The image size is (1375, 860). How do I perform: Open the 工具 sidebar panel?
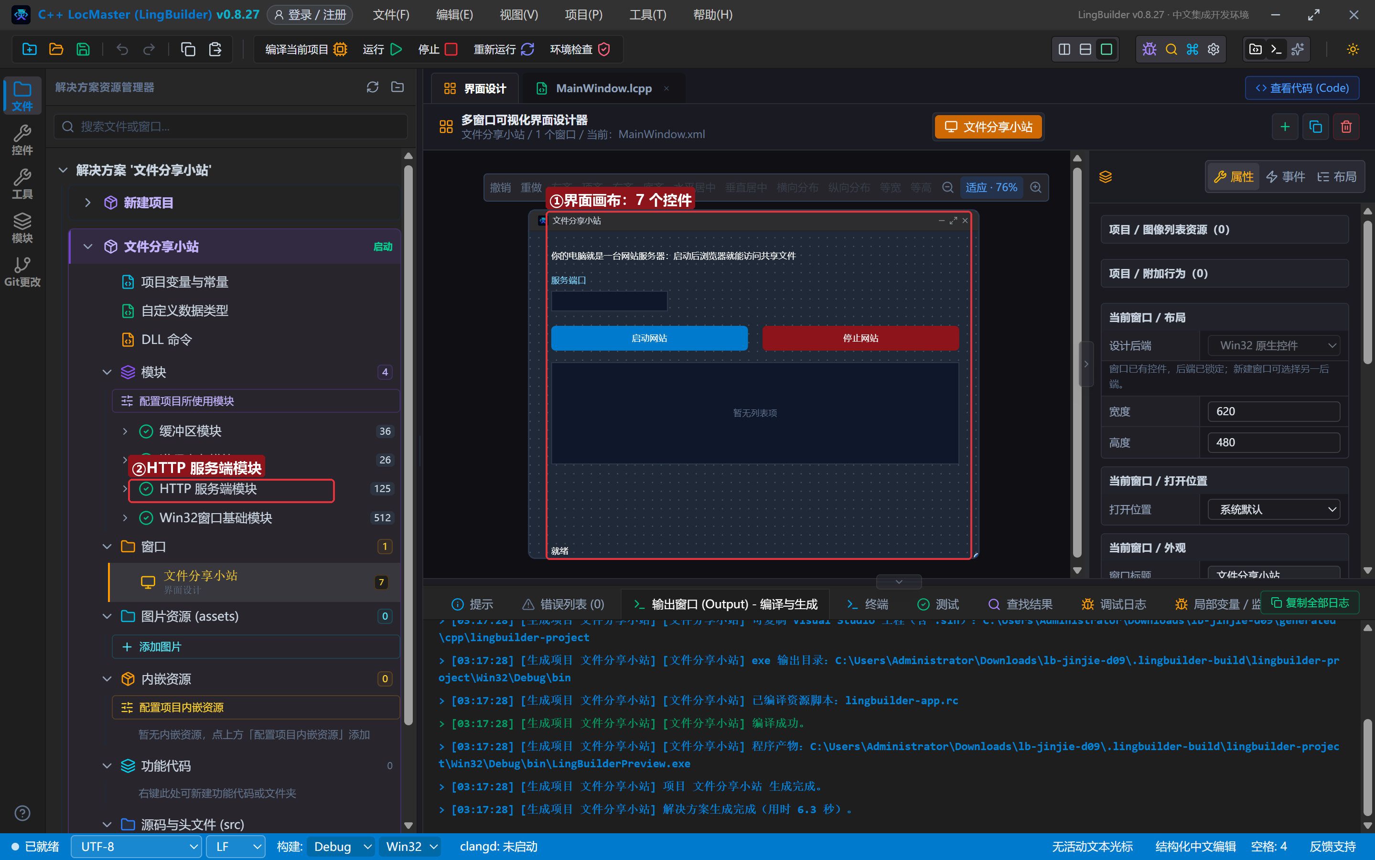(x=22, y=183)
